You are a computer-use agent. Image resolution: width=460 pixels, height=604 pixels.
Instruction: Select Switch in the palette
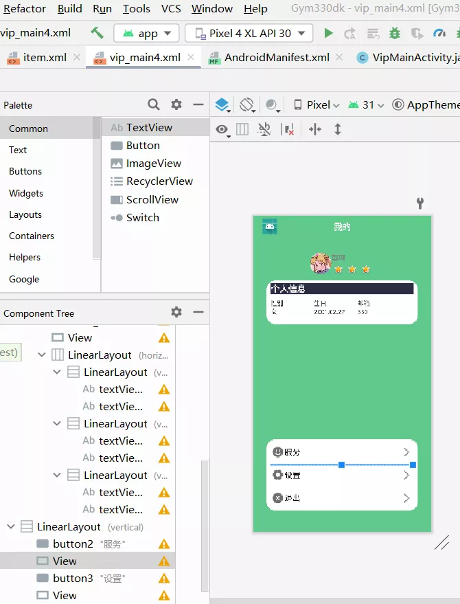[156, 218]
